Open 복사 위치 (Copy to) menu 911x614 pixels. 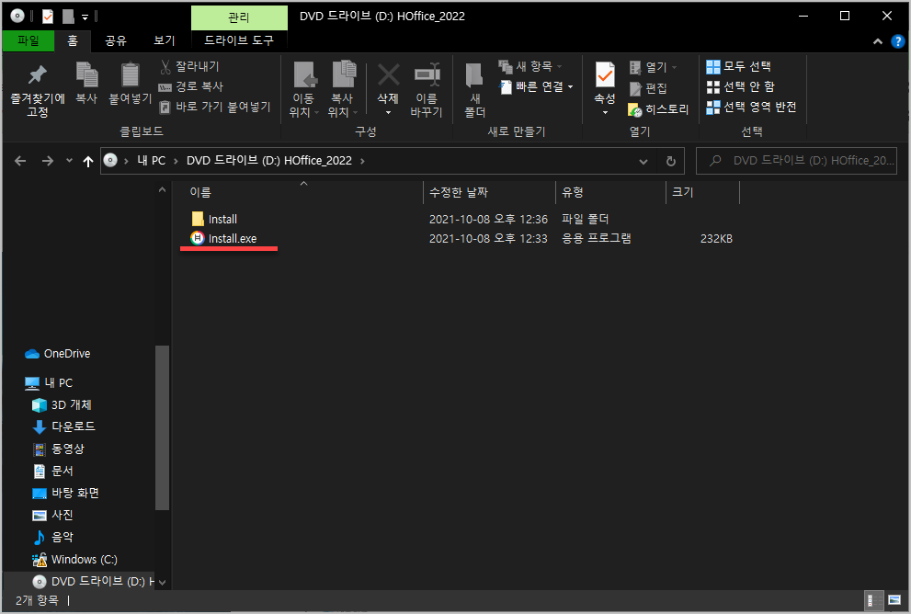[x=343, y=90]
